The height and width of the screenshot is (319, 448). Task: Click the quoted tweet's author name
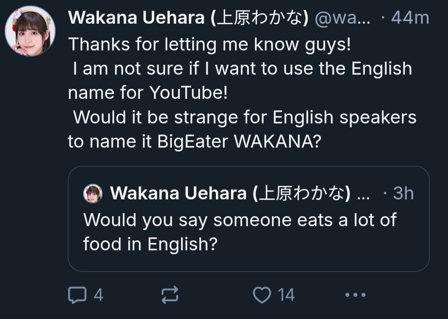coord(229,194)
